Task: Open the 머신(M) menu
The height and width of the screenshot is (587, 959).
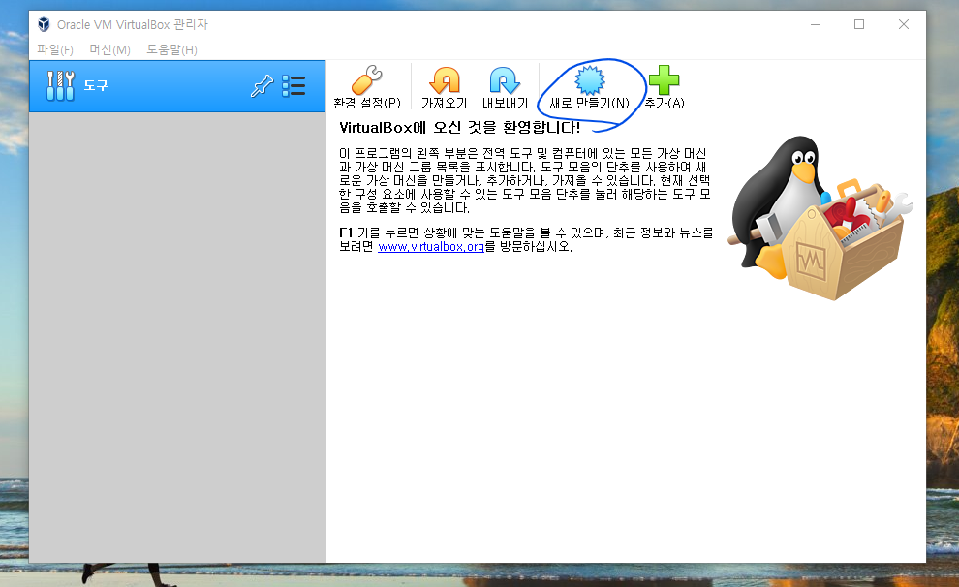Action: click(x=110, y=50)
